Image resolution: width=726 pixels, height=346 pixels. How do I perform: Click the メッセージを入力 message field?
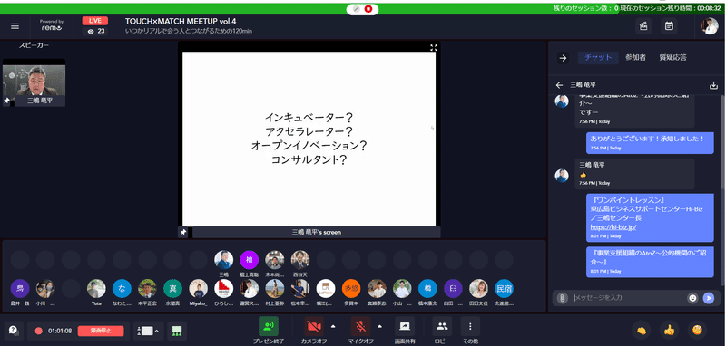629,298
